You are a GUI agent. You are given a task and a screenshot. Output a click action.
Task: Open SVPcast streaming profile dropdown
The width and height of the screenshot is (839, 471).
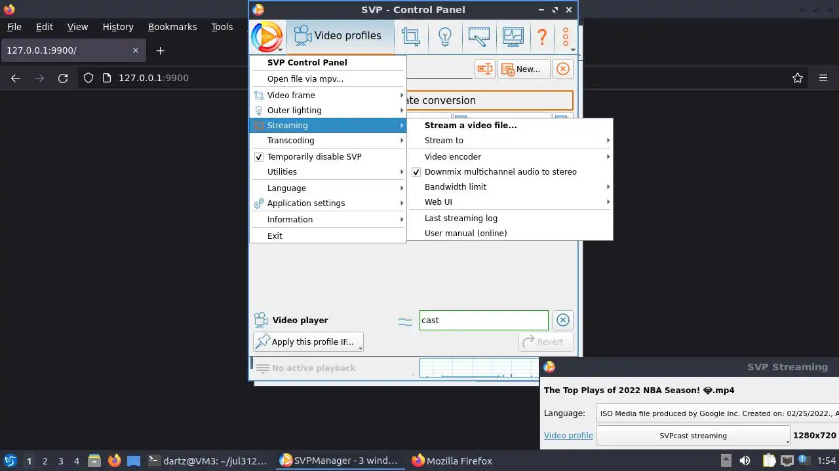point(693,436)
